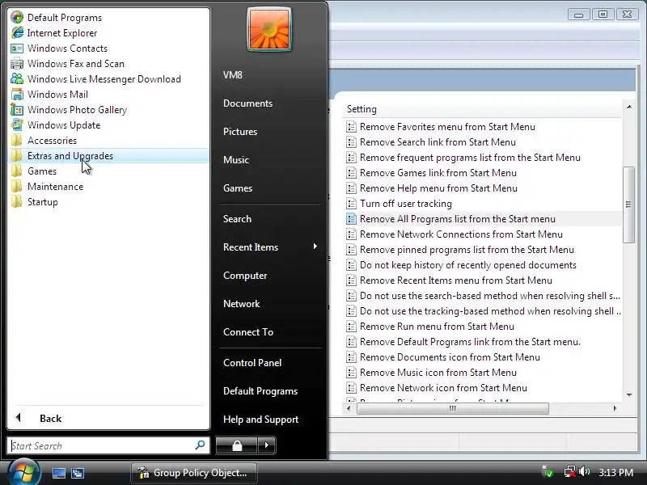Select Do not keep history of recently opened documents
This screenshot has width=647, height=485.
pyautogui.click(x=468, y=265)
